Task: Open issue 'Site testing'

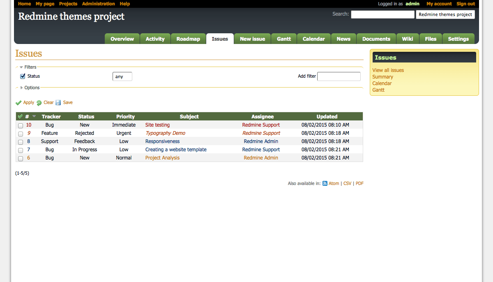Action: [157, 125]
